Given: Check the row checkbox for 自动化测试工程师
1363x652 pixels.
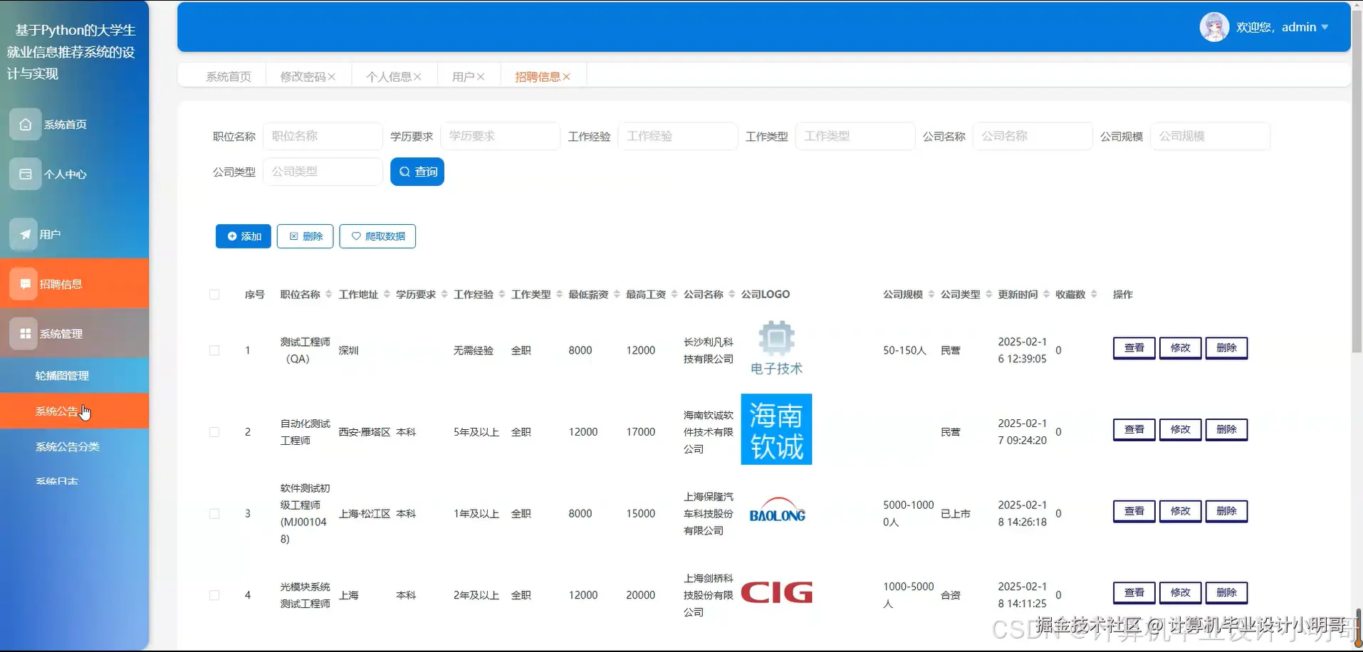Looking at the screenshot, I should [x=214, y=431].
